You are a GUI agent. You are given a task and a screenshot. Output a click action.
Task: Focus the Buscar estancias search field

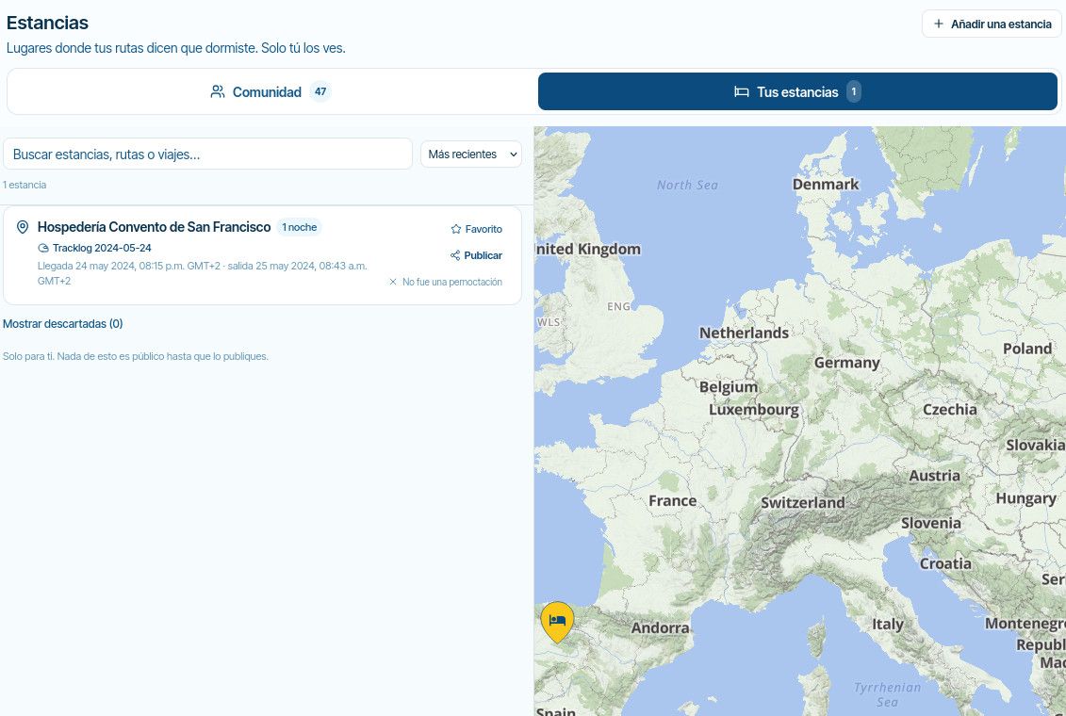[x=208, y=155]
